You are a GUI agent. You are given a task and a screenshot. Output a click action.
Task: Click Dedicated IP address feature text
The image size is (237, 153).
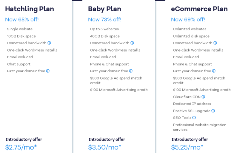192,104
